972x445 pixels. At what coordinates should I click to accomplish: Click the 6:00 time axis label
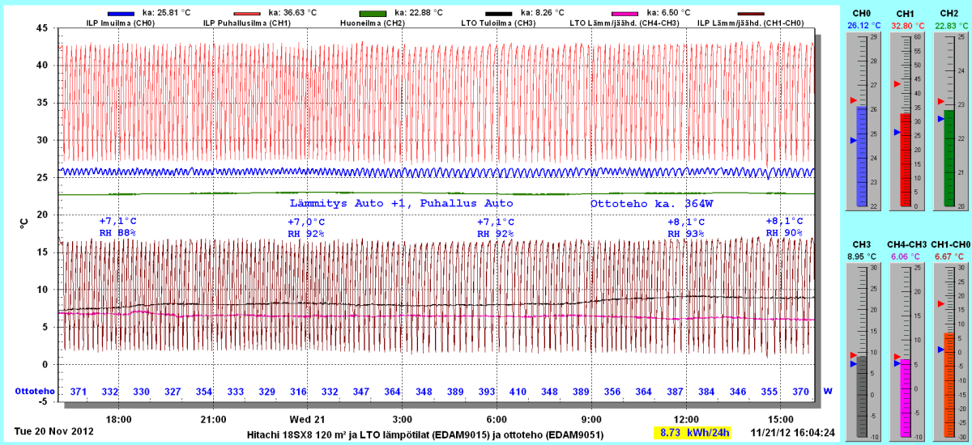[x=497, y=419]
